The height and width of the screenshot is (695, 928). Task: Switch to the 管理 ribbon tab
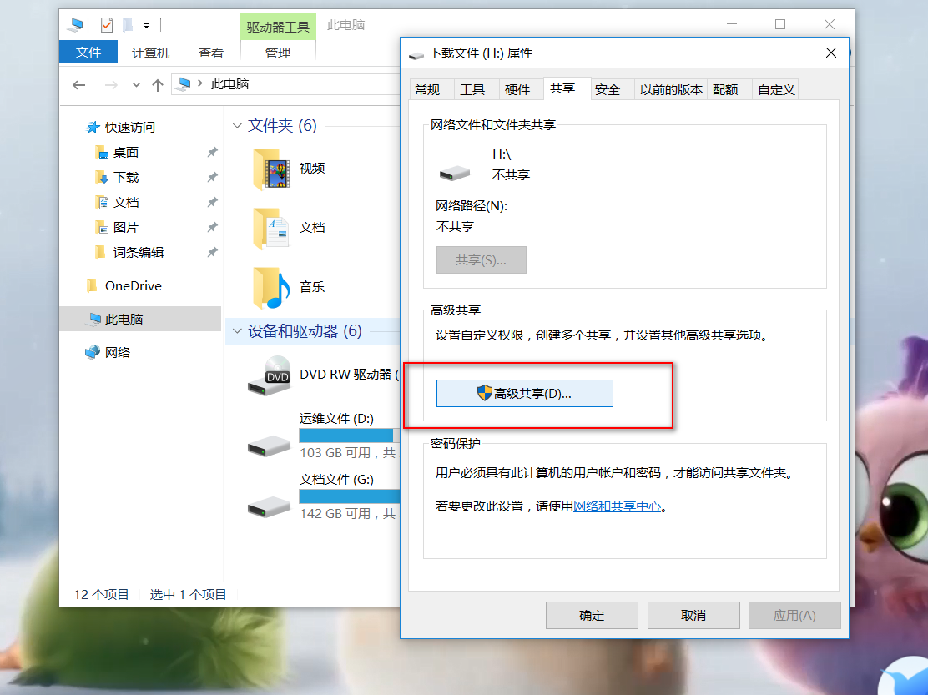[x=278, y=53]
